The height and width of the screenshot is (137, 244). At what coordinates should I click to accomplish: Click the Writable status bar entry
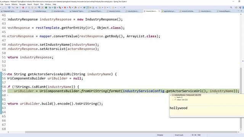160,135
